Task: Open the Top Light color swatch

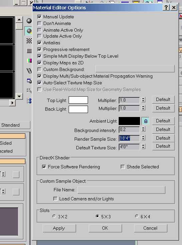Action: pos(78,100)
